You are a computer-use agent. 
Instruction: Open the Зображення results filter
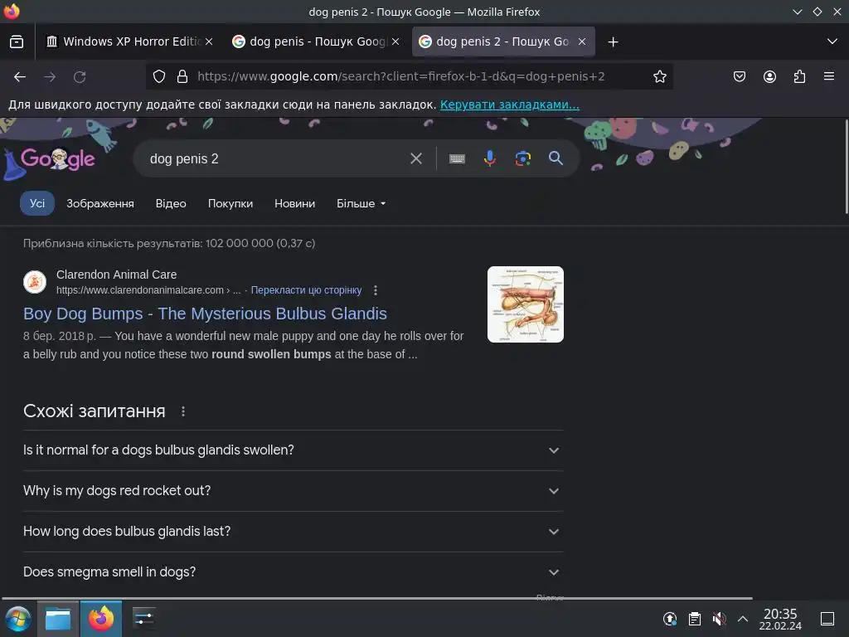[x=100, y=204]
